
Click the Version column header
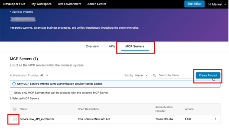pos(189,109)
